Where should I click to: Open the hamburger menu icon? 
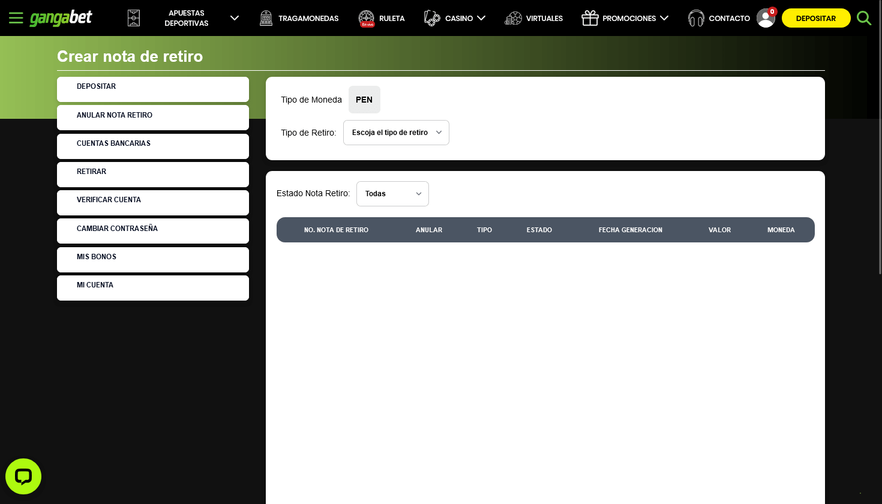point(16,18)
